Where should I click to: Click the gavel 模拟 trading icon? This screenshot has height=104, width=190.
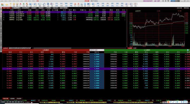[x=27, y=4]
